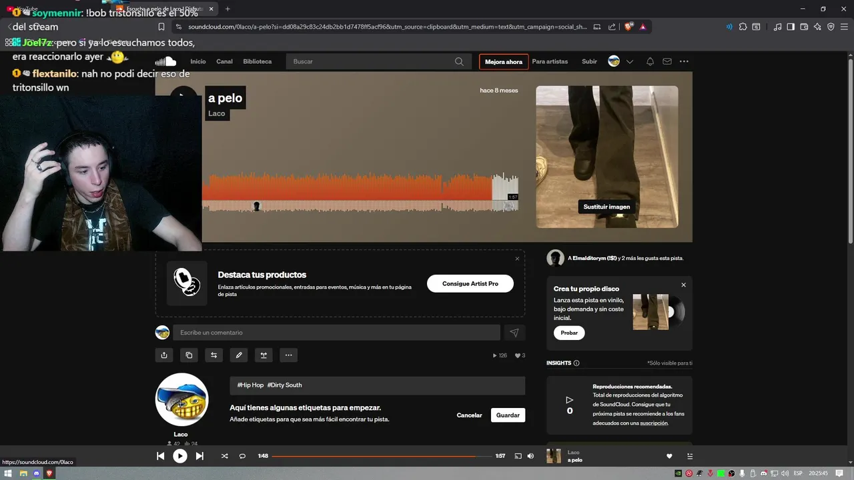Click the distribute track icon
This screenshot has width=854, height=480.
point(264,355)
